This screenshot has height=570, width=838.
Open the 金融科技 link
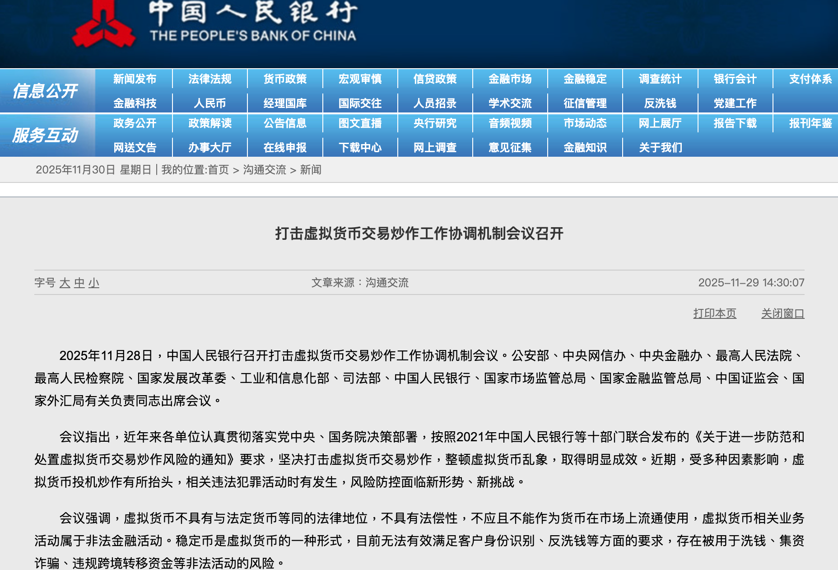point(135,103)
